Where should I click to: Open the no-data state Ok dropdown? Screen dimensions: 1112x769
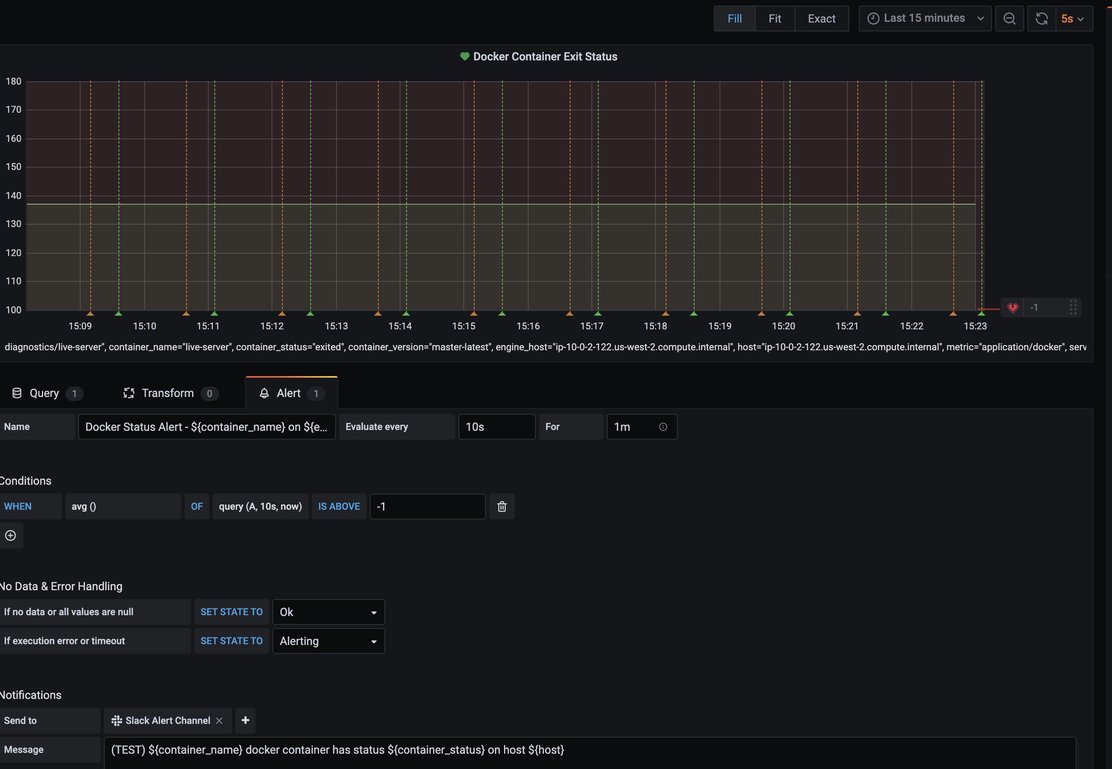pos(328,612)
